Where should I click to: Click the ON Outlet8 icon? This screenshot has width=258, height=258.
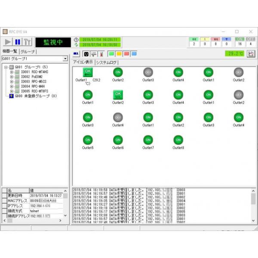178,140
